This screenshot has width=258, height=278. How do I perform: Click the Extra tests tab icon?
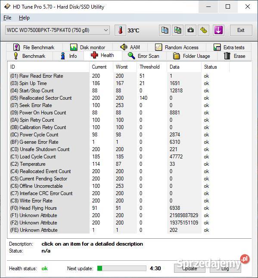(x=217, y=47)
